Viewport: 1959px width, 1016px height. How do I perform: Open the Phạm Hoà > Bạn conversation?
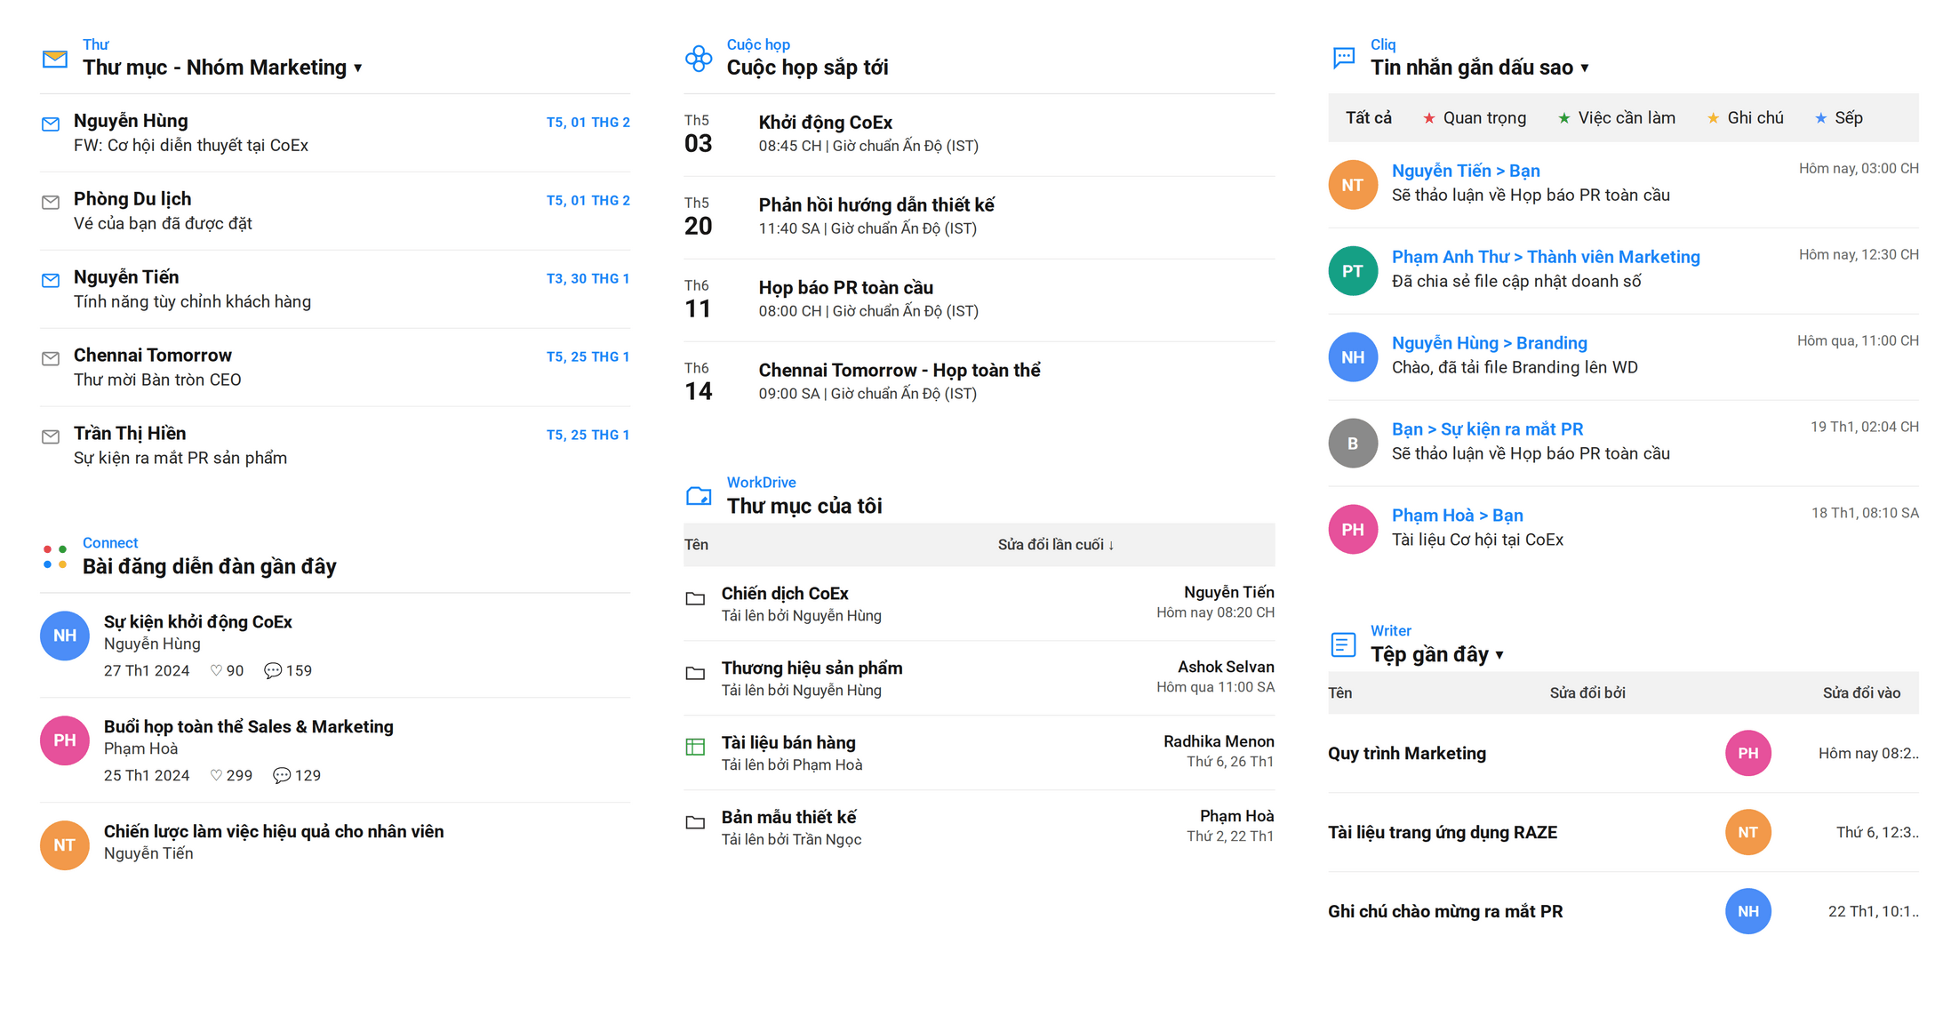(1458, 516)
